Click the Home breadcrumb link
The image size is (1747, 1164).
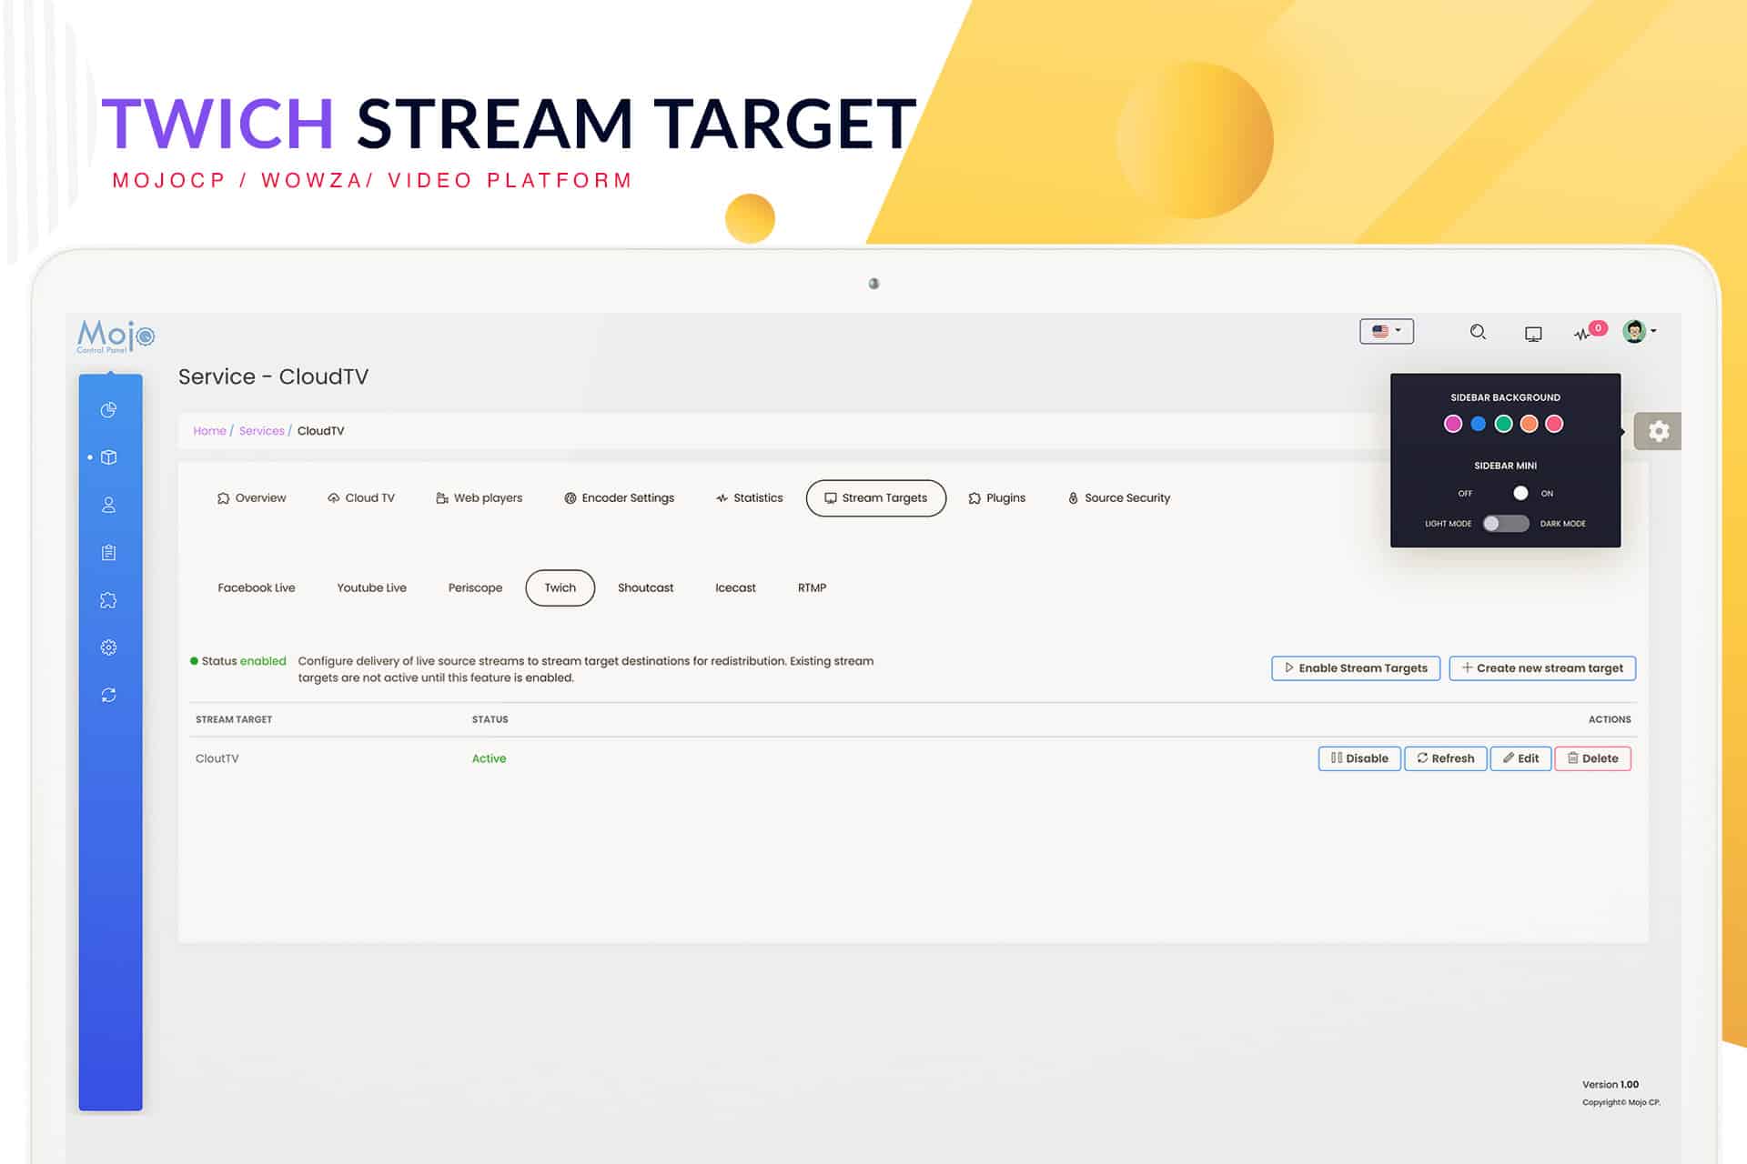coord(209,431)
